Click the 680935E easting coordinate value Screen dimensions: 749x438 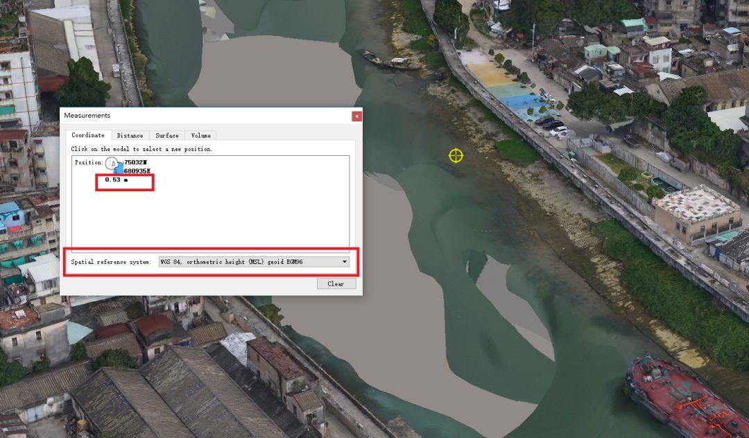pos(137,170)
